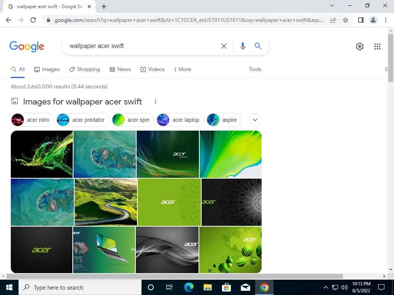The width and height of the screenshot is (394, 295).
Task: Open Microsoft Store from taskbar
Action: (226, 287)
